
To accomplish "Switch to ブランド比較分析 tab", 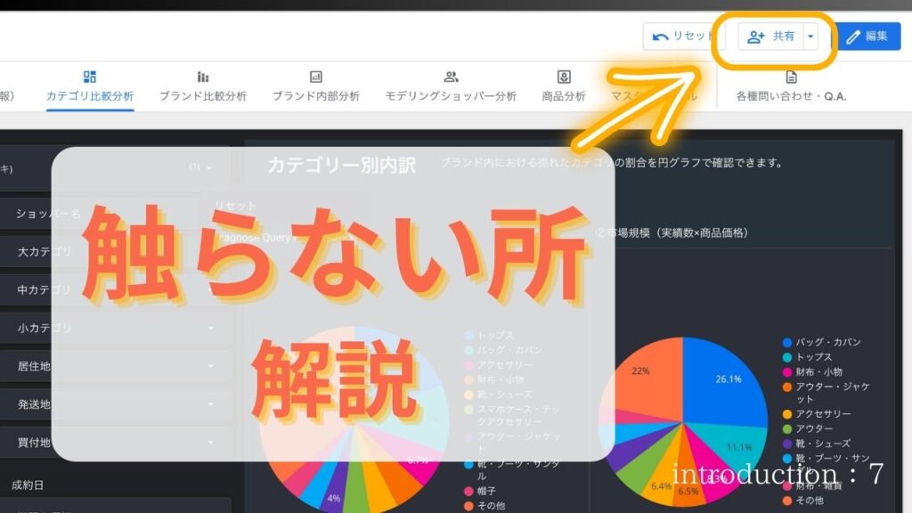I will coord(202,87).
